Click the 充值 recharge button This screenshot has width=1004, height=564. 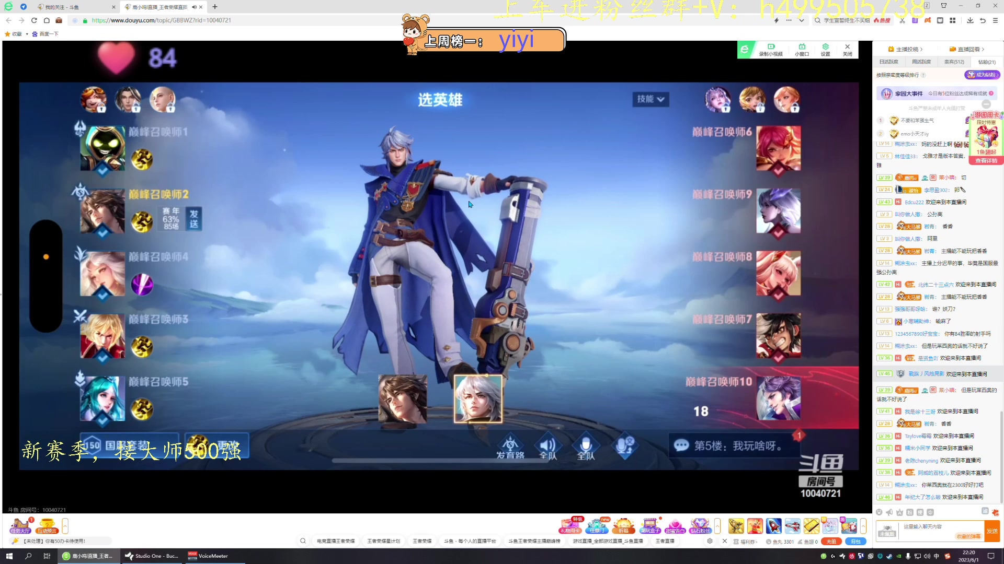point(831,542)
